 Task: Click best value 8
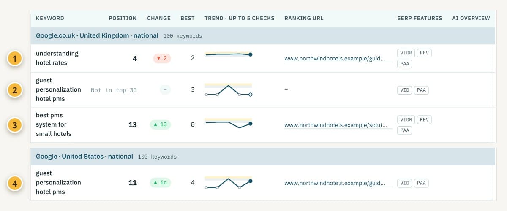click(193, 124)
